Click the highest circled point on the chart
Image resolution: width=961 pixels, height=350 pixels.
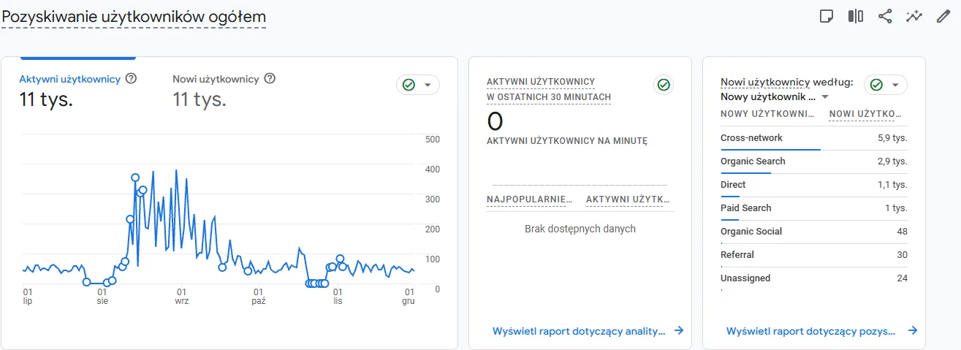(135, 178)
